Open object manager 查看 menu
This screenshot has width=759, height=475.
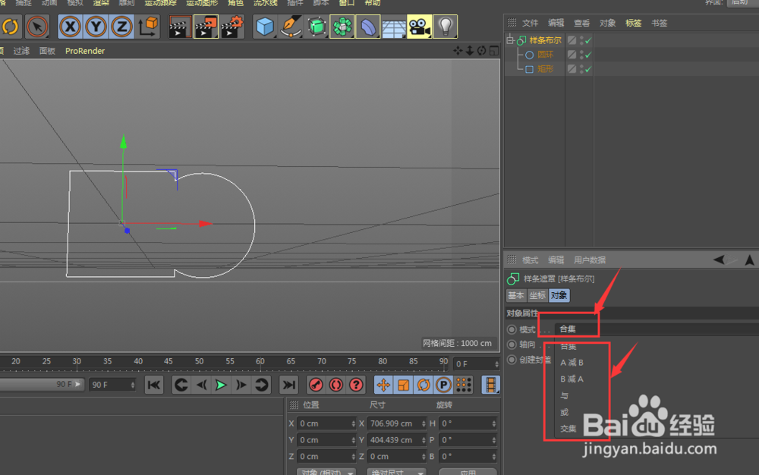click(582, 23)
